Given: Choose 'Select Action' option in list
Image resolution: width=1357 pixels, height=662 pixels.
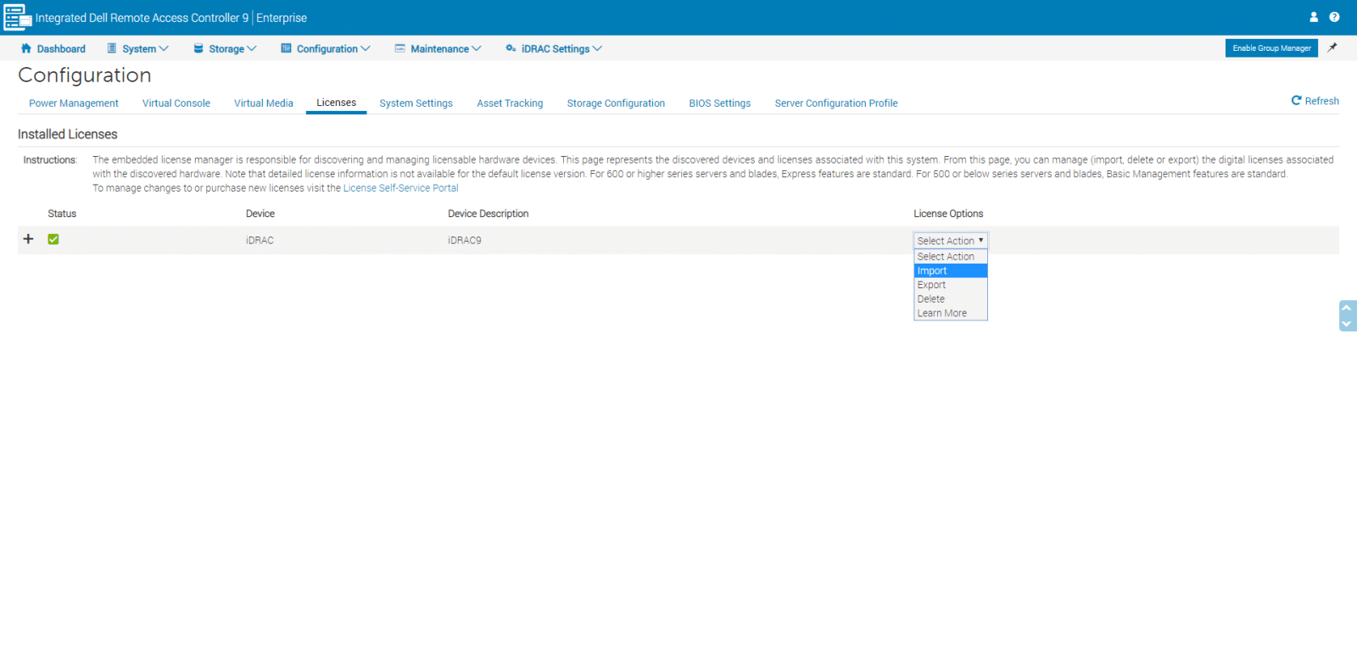Looking at the screenshot, I should pos(951,257).
